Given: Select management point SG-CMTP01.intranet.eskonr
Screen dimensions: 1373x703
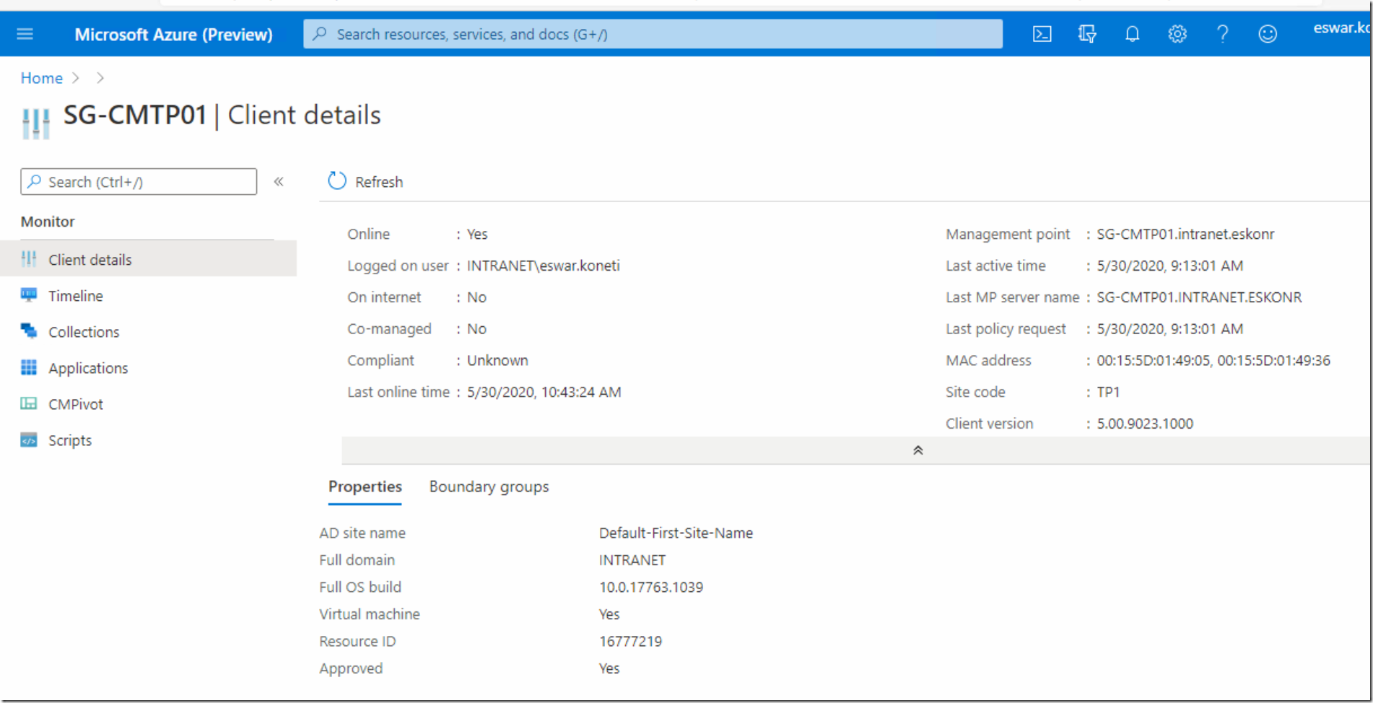Looking at the screenshot, I should pos(1186,234).
